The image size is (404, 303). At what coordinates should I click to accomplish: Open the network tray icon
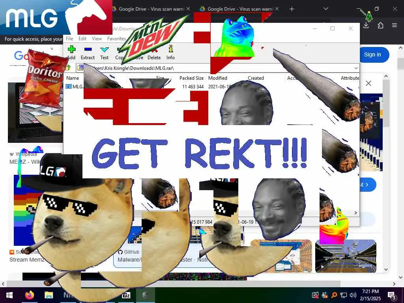pyautogui.click(x=344, y=295)
